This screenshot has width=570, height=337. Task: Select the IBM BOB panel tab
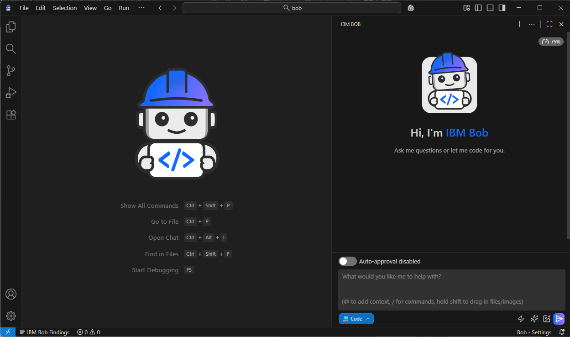pyautogui.click(x=350, y=24)
